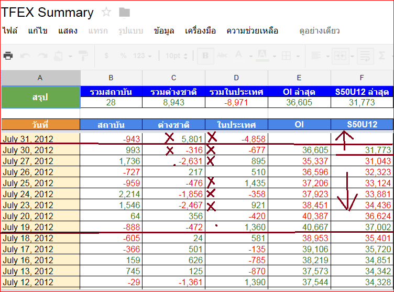Open merge cells dropdown arrow
394x292 pixels.
(x=352, y=56)
